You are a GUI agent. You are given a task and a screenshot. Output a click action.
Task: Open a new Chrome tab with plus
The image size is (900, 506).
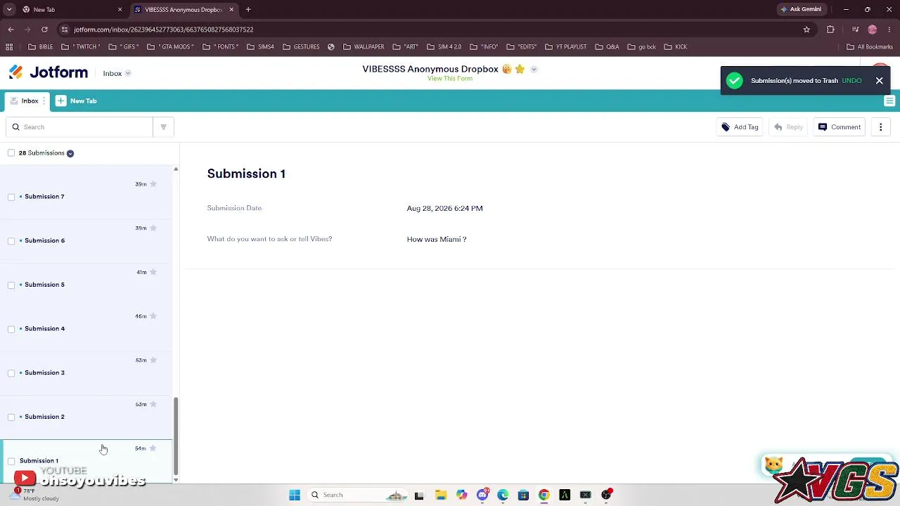tap(248, 10)
